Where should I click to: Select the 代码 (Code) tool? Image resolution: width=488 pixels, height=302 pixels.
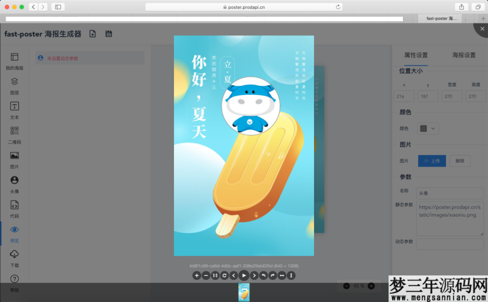[14, 209]
